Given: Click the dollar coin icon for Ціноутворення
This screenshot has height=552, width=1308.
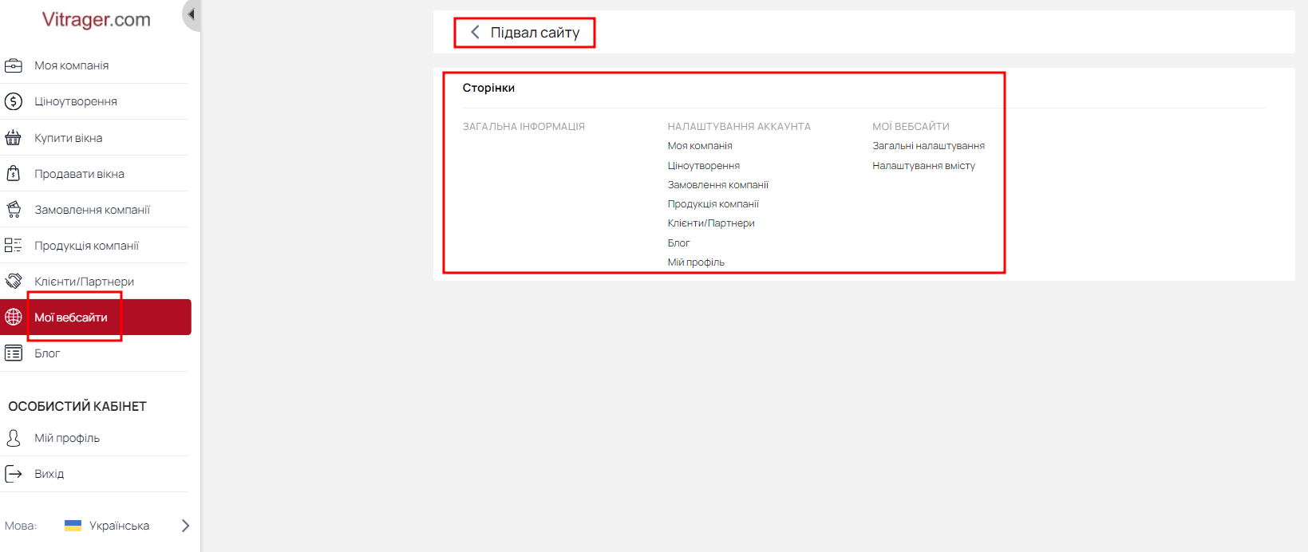Looking at the screenshot, I should [x=14, y=101].
